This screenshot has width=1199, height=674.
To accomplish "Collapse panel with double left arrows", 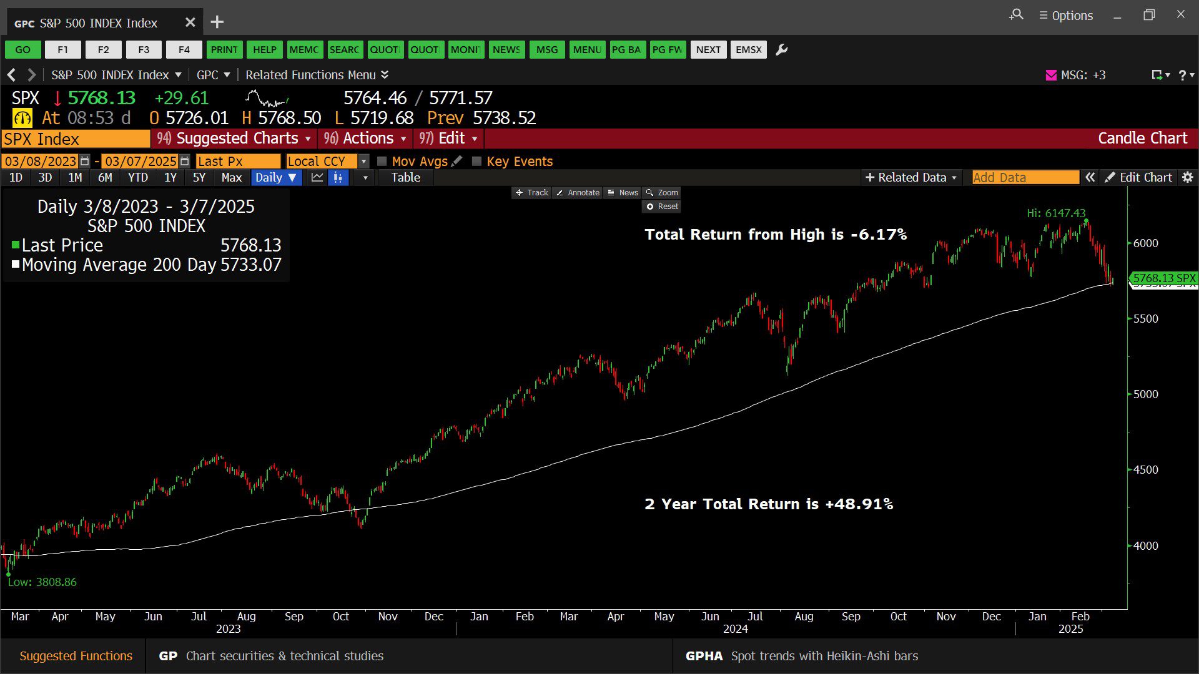I will click(1090, 178).
